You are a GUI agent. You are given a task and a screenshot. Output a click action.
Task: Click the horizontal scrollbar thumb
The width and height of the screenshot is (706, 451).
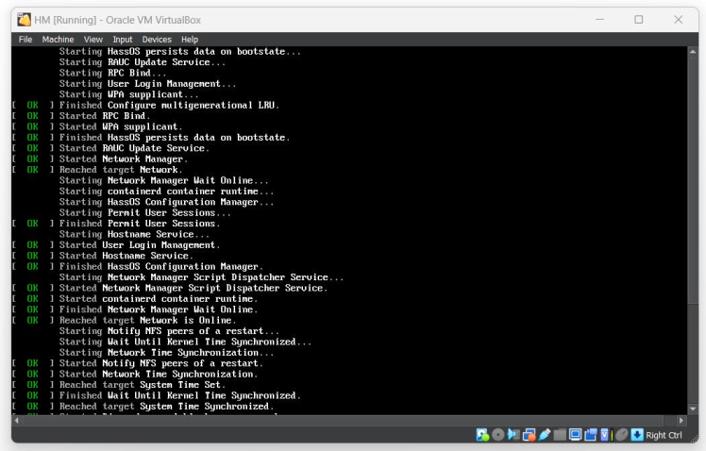pos(344,421)
